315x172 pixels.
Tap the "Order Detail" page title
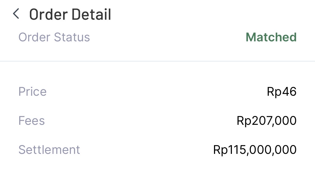70,14
